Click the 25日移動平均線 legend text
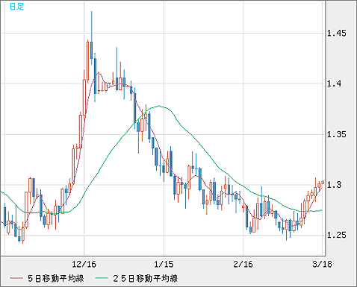This screenshot has width=357, height=287. (145, 278)
